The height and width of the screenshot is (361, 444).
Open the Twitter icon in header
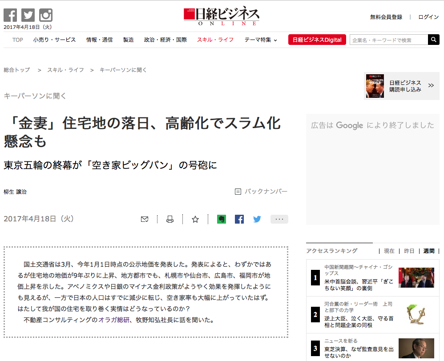(x=28, y=15)
